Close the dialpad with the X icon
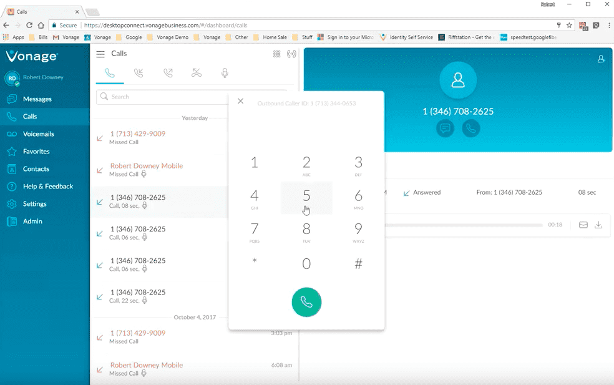614x385 pixels. coord(241,102)
